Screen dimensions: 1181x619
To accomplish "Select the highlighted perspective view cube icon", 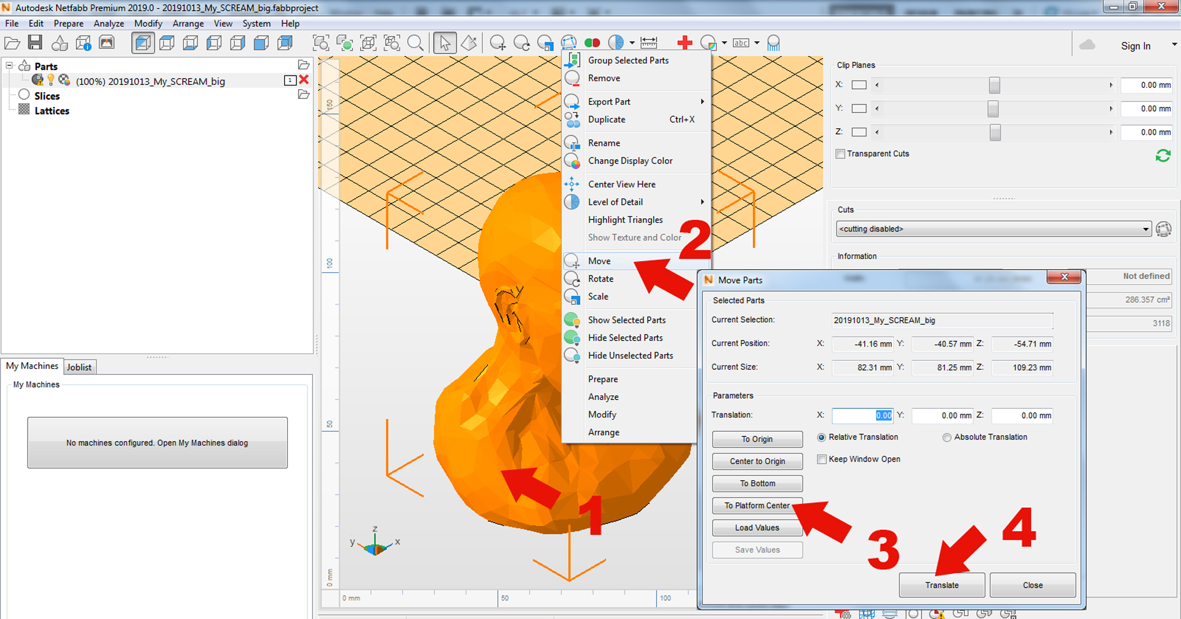I will 143,43.
